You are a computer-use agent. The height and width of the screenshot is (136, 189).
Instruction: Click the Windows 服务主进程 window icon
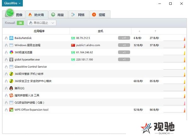(x=11, y=45)
